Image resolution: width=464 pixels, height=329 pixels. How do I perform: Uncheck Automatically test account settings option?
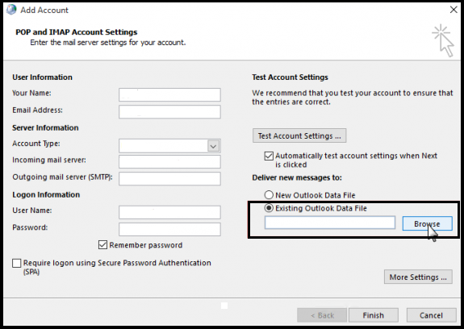[x=269, y=156]
